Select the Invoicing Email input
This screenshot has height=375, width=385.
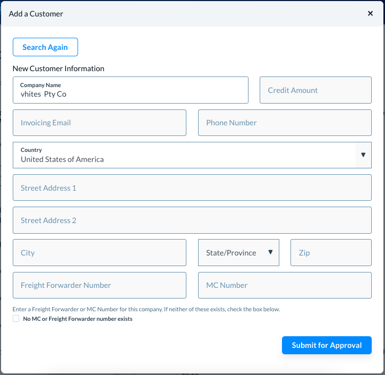(99, 123)
